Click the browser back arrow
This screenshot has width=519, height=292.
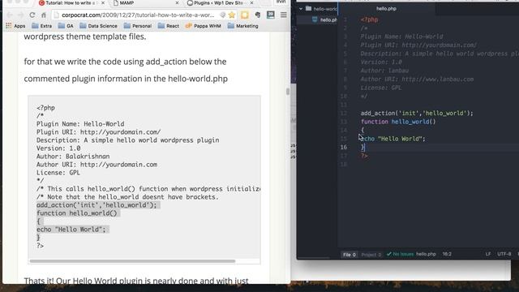pyautogui.click(x=10, y=15)
